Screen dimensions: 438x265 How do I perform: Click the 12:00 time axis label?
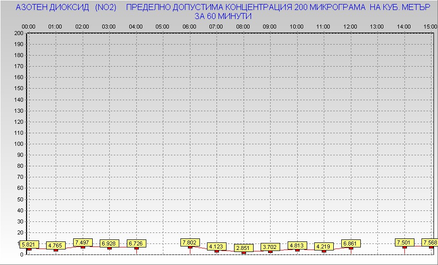click(x=350, y=27)
